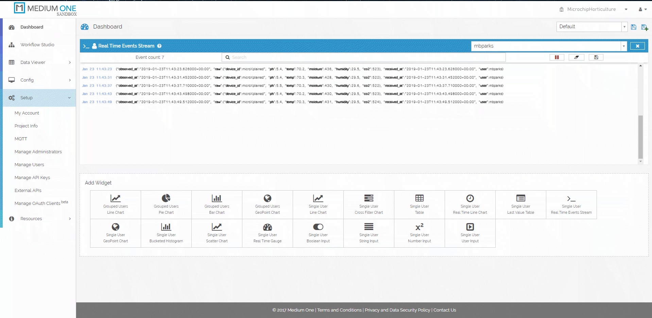
Task: Clear events with the eraser icon
Action: 576,57
